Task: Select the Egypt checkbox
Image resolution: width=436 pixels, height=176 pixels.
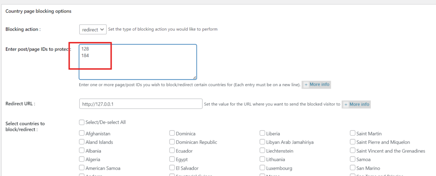Action: [x=172, y=159]
